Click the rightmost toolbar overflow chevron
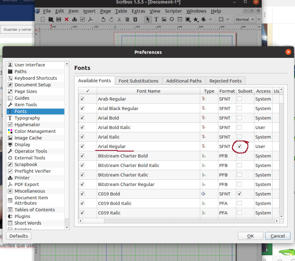Viewport: 295px width, 261px height. (259, 19)
